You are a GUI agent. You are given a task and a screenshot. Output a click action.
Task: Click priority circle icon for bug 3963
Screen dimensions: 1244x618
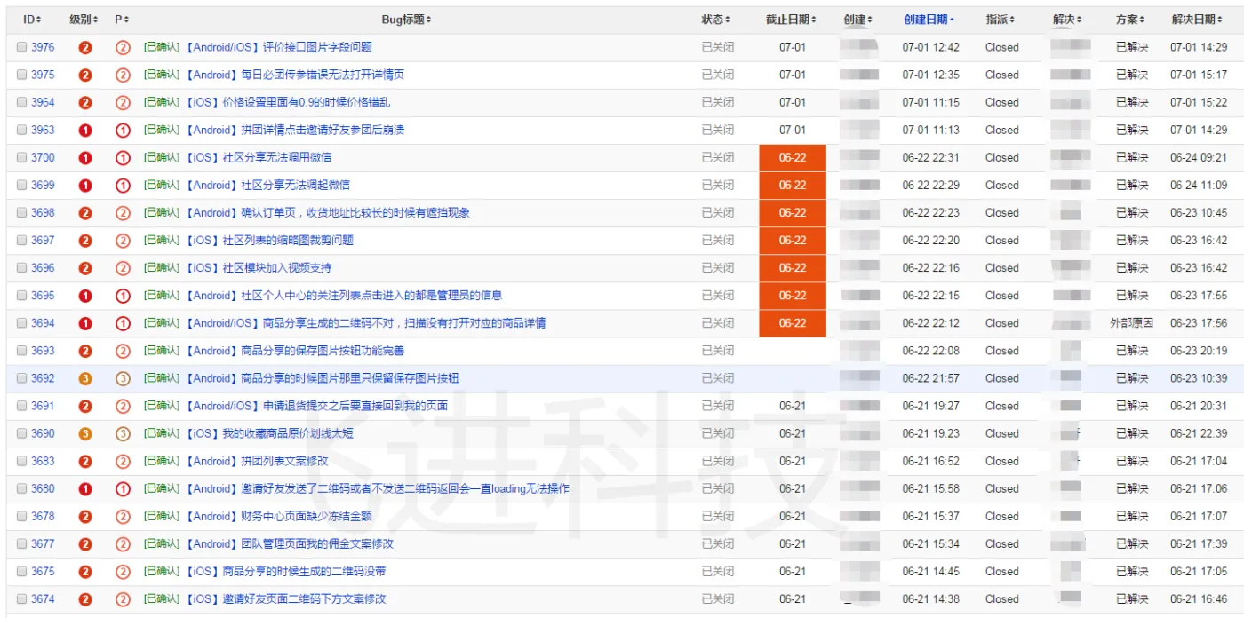[124, 131]
